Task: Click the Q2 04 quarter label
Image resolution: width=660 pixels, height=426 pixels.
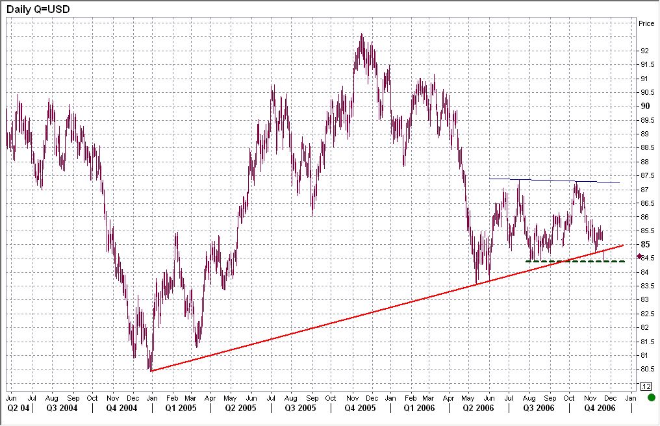Action: [18, 408]
